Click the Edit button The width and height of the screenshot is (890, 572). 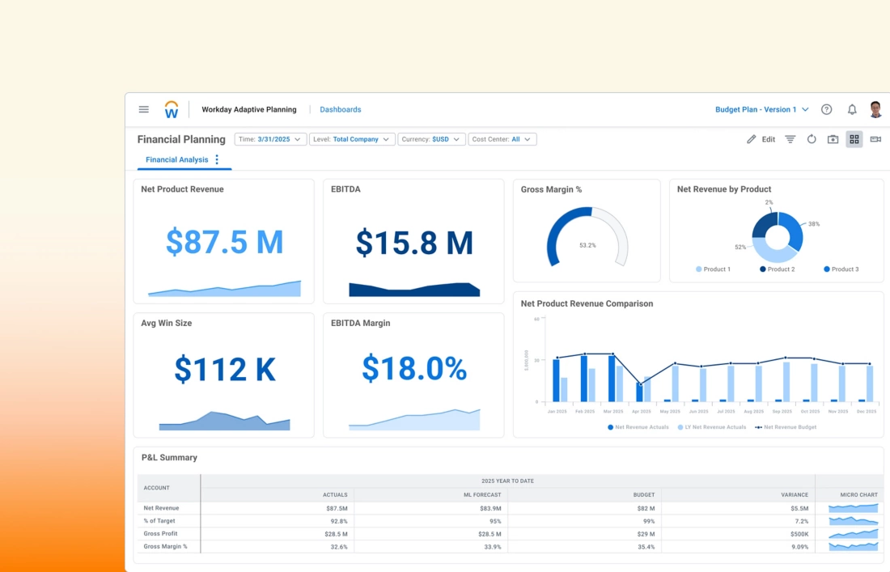coord(761,138)
